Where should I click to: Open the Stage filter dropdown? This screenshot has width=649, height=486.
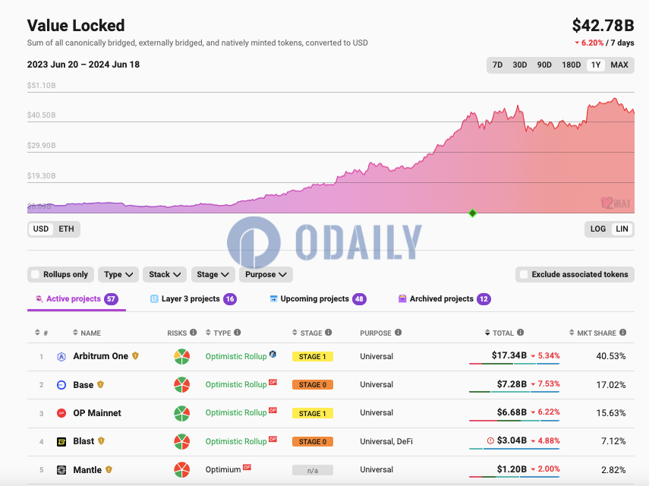coord(213,274)
